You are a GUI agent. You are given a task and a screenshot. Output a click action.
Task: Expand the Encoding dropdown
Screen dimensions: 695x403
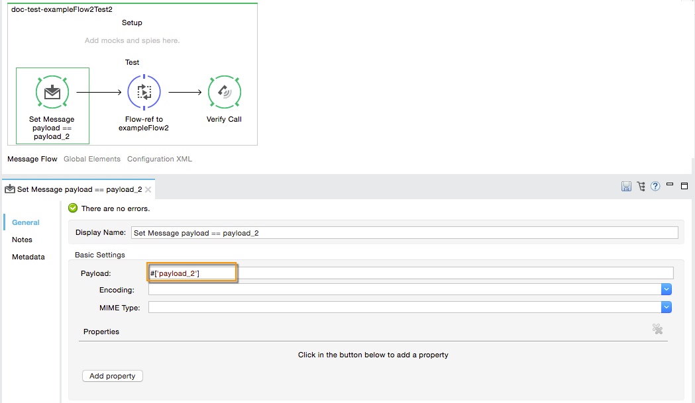tap(667, 290)
